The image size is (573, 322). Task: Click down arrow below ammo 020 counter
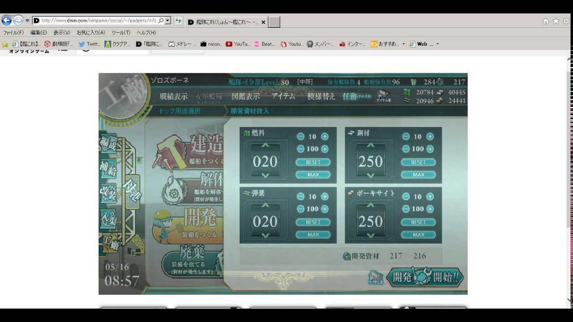pos(265,235)
